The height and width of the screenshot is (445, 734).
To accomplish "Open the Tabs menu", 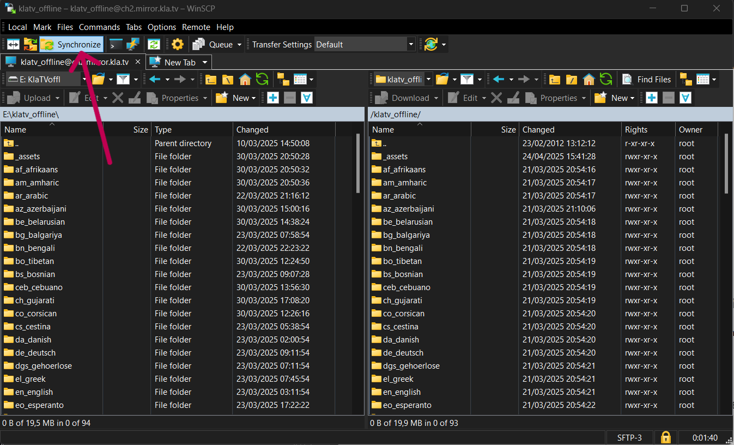I will click(x=134, y=27).
